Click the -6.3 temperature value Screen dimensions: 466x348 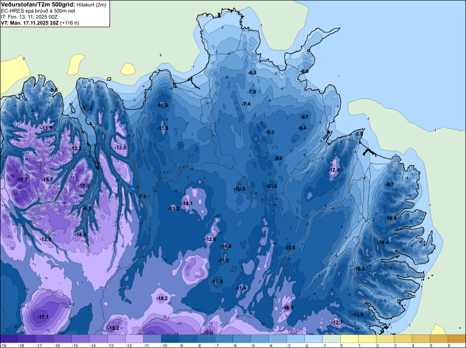coord(252,73)
